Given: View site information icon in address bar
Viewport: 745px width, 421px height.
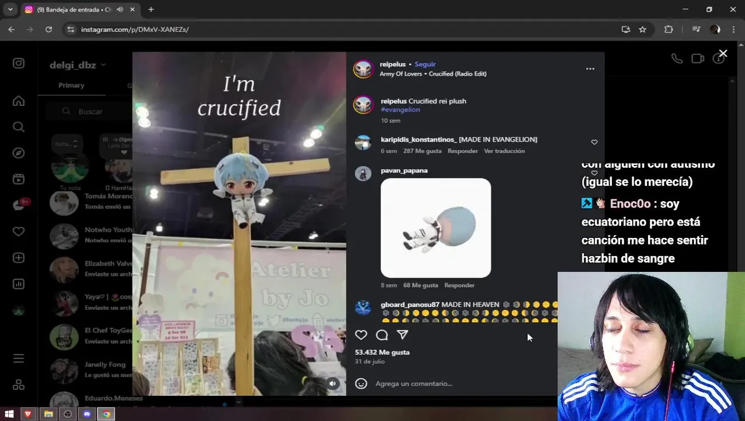Looking at the screenshot, I should tap(71, 29).
